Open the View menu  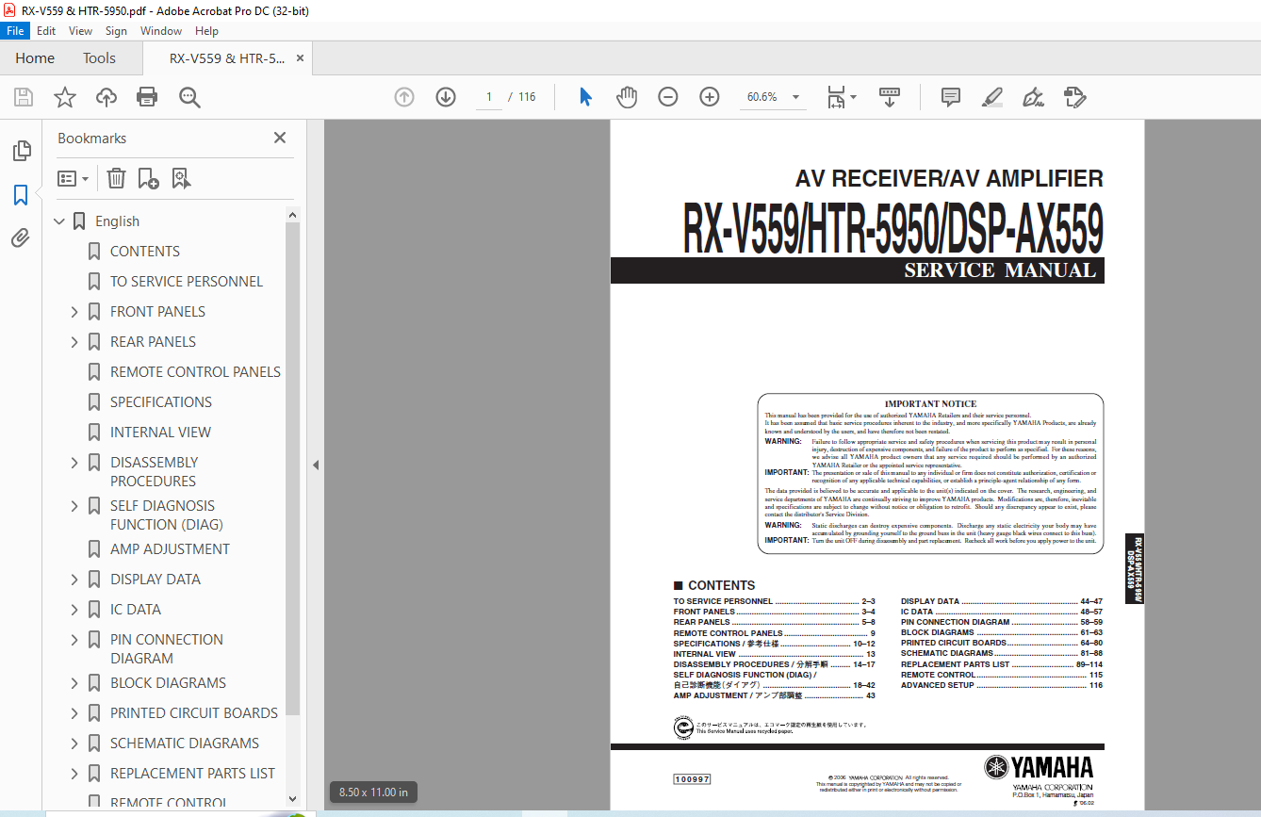click(80, 31)
